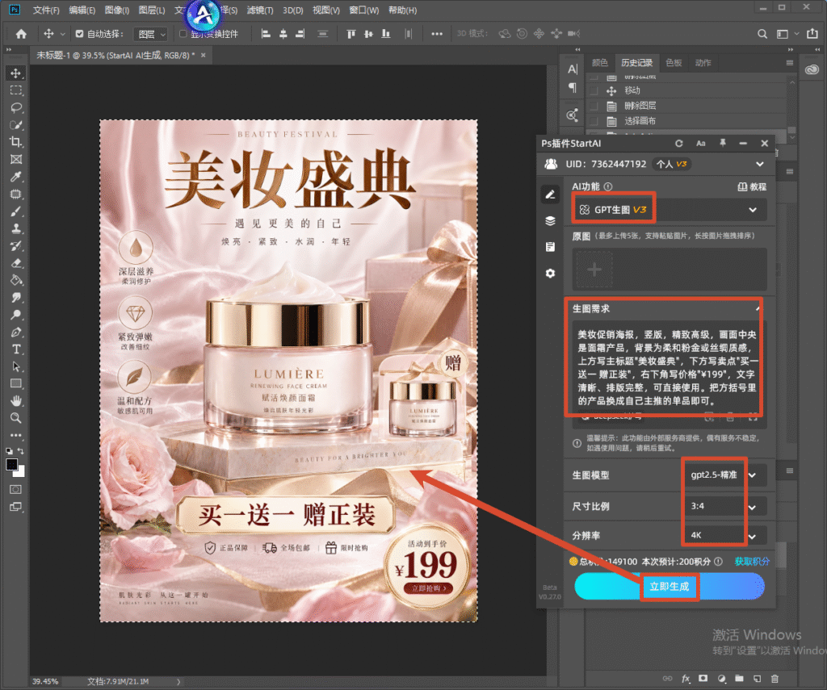Click the Share export icon top right
The image size is (827, 690).
812,34
